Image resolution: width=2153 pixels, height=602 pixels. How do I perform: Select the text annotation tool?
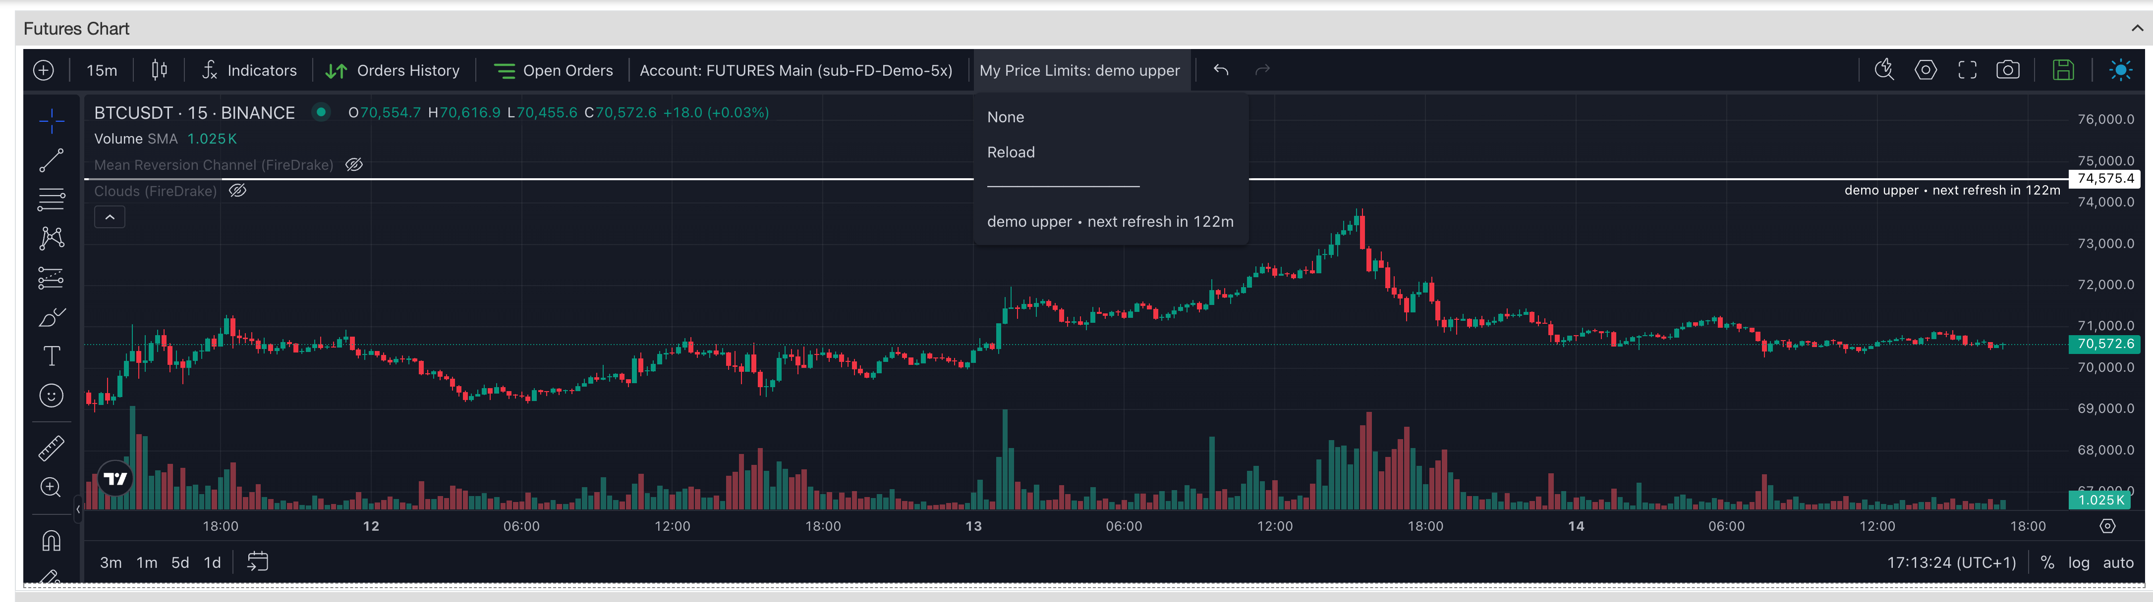pyautogui.click(x=51, y=355)
